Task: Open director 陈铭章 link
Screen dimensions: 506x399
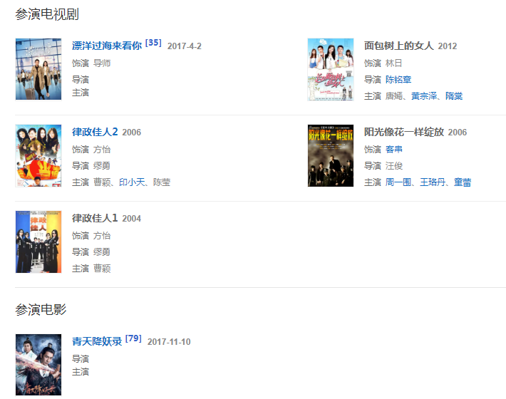Action: [x=398, y=80]
